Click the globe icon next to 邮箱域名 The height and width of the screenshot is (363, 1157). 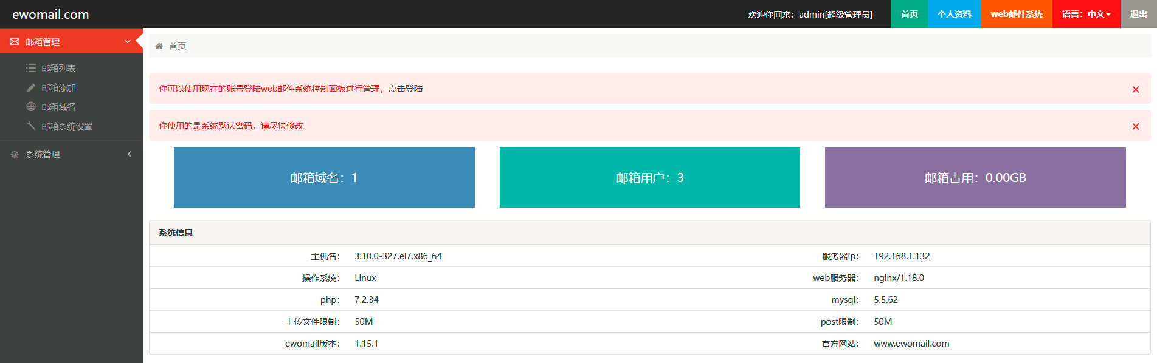[31, 106]
